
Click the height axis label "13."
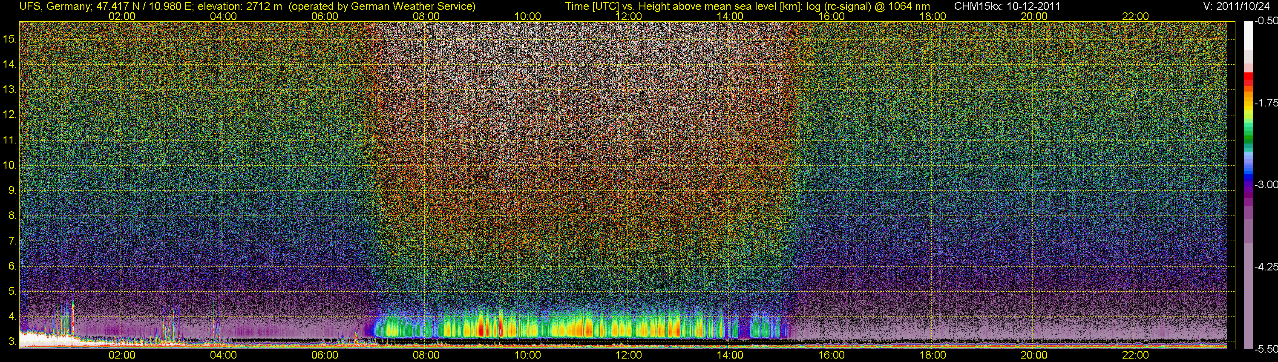tap(10, 89)
